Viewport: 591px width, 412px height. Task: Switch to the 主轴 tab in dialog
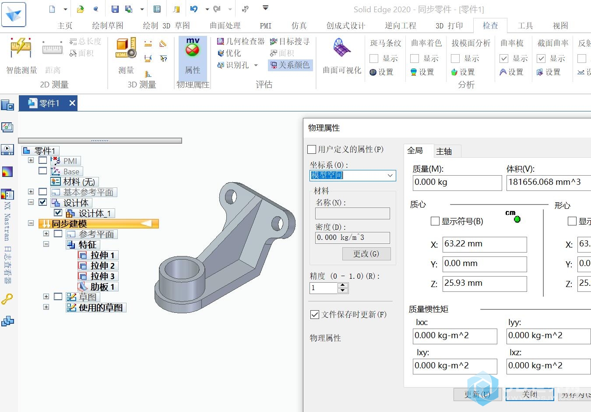pos(444,151)
